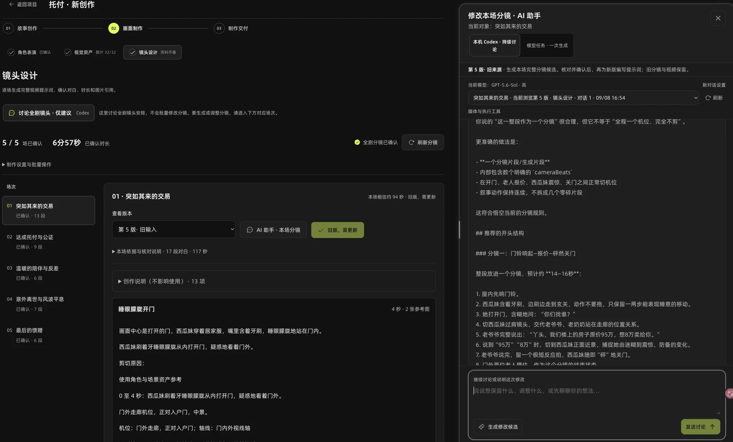The image size is (733, 442).
Task: Click 生成修改候选 button text
Action: [x=503, y=427]
